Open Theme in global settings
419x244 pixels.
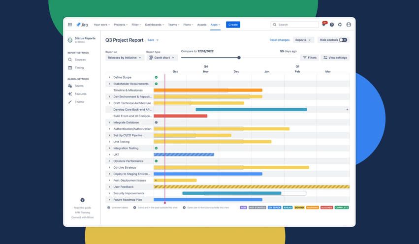point(79,102)
